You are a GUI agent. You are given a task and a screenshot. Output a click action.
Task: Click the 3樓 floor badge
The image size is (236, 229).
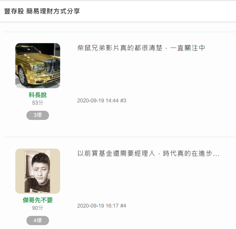(38, 115)
